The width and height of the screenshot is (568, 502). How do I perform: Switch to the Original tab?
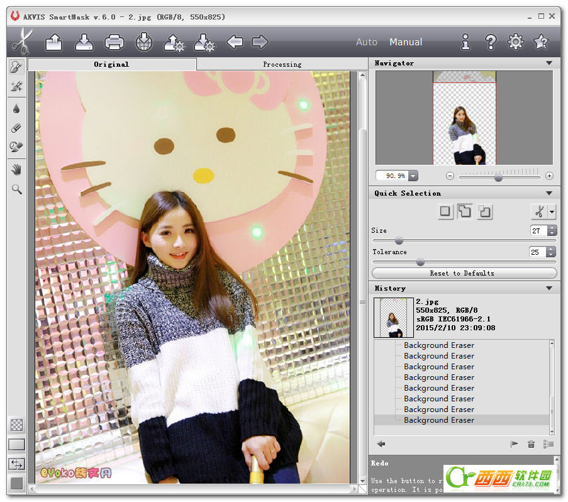coord(111,64)
